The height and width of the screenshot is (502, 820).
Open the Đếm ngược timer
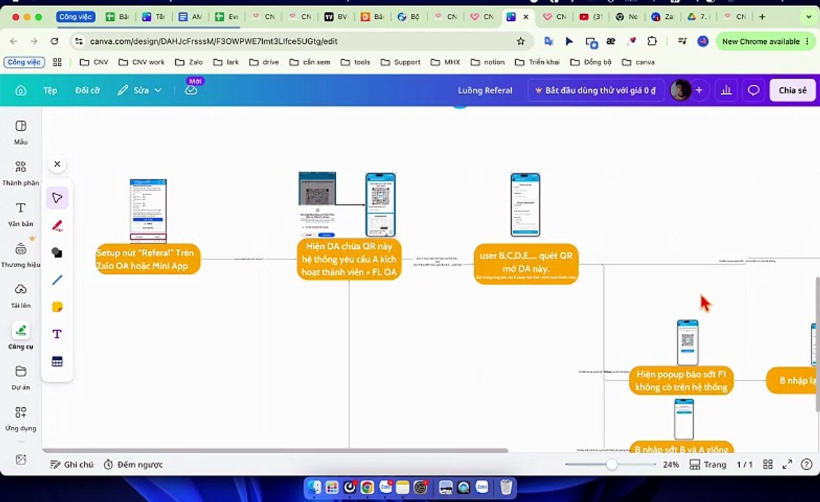[133, 464]
